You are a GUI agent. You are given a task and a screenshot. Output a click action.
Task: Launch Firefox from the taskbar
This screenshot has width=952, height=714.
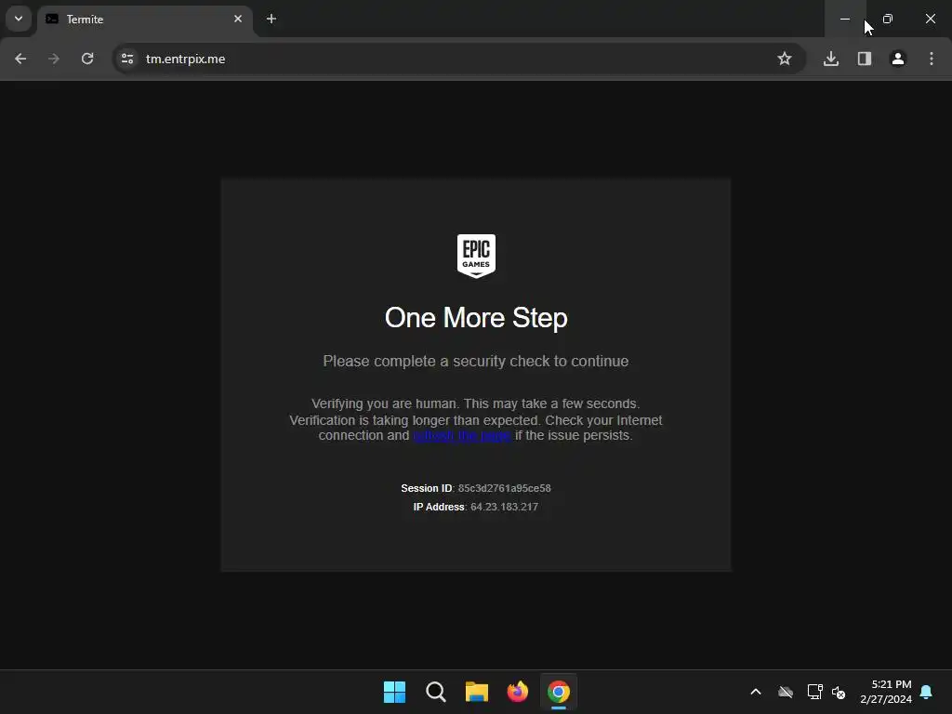coord(517,692)
